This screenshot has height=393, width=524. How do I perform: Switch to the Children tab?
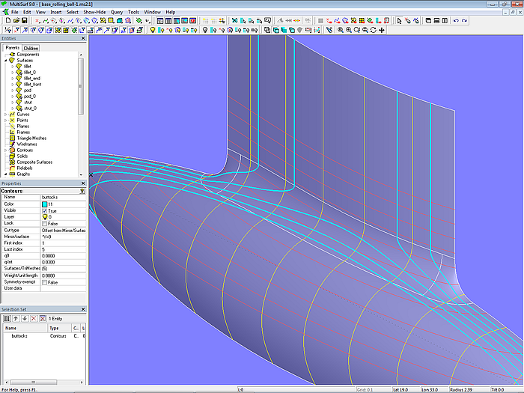(31, 48)
